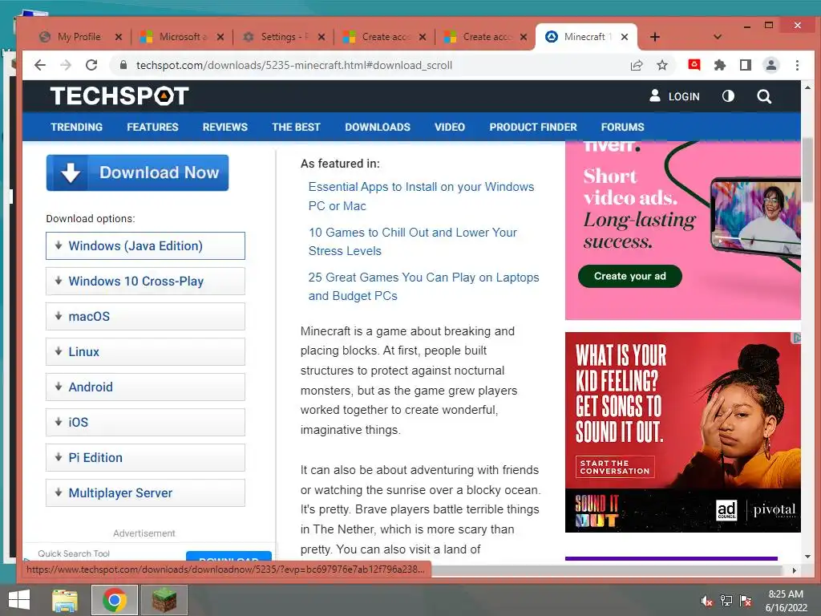The image size is (821, 616).
Task: Close the Settings tab
Action: (322, 37)
